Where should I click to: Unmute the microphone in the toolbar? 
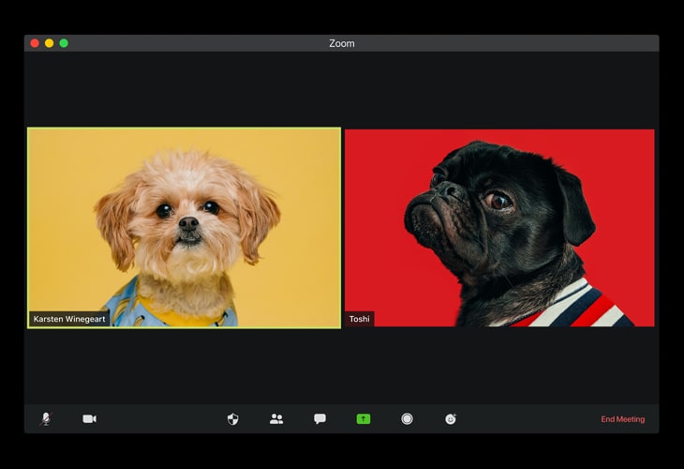[x=45, y=418]
